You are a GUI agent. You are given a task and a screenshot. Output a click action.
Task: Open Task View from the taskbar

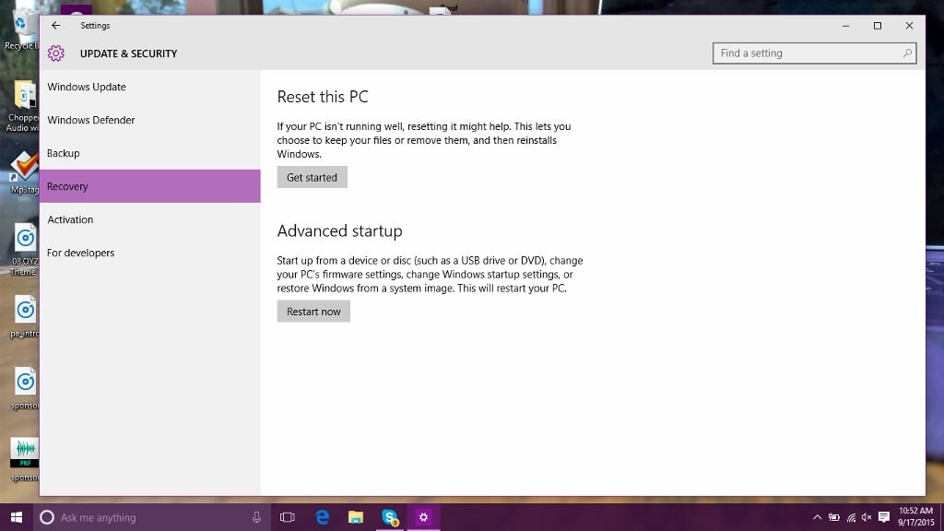tap(288, 517)
